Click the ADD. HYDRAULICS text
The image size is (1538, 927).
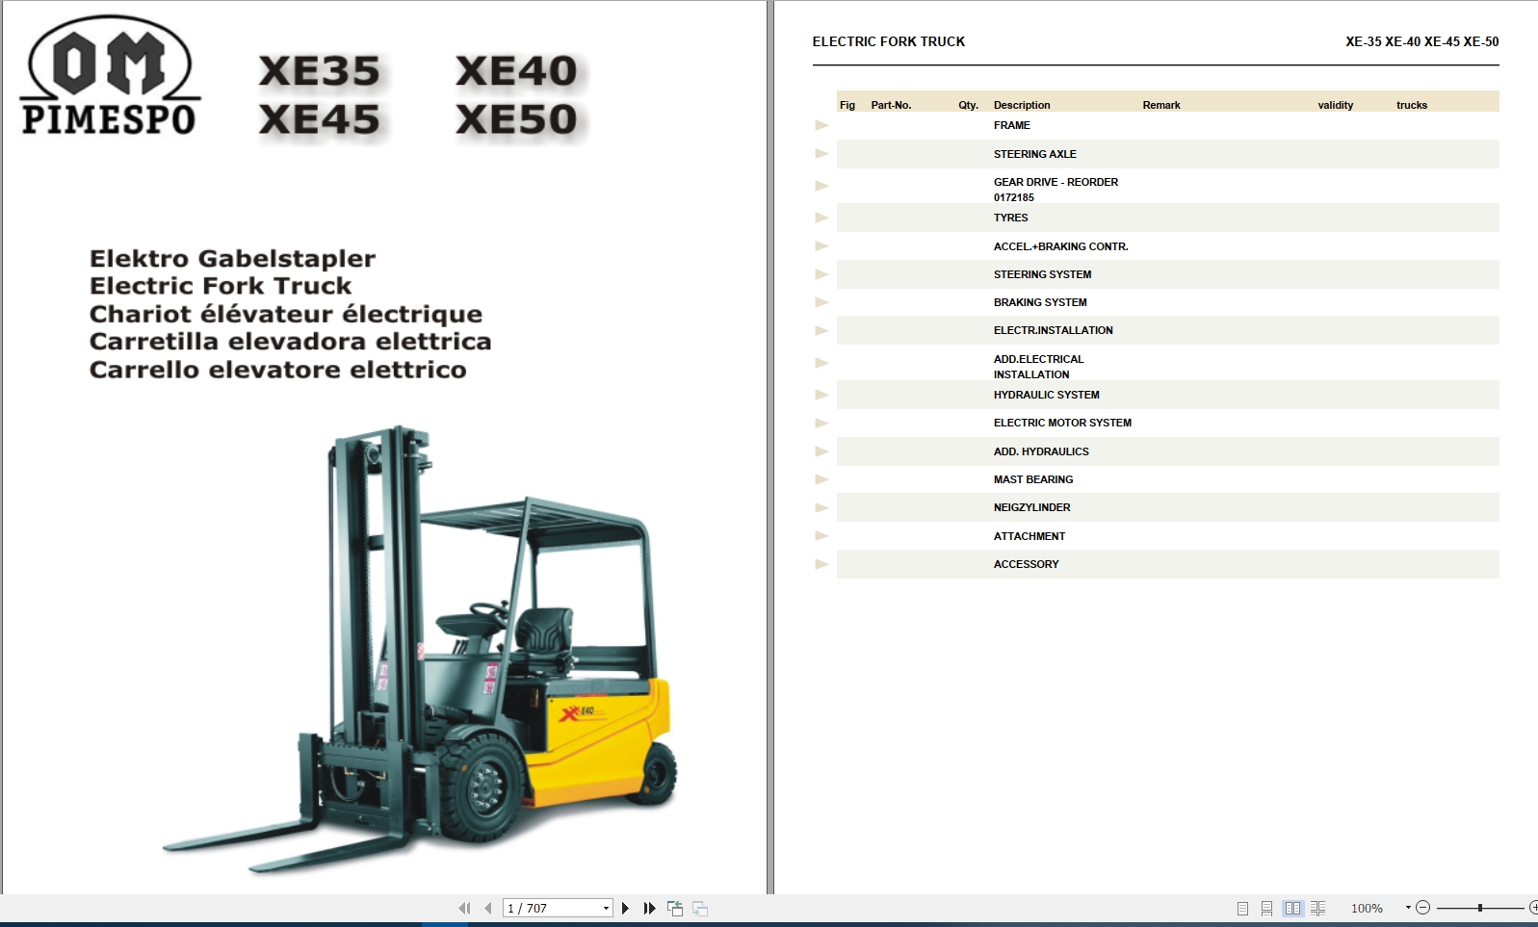[x=1041, y=451]
